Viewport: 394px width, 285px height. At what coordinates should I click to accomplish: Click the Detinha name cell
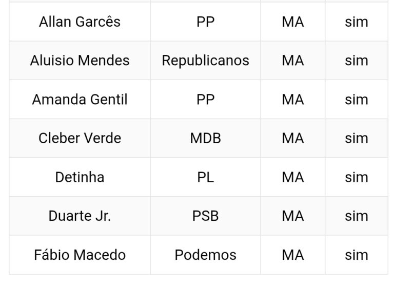(x=80, y=177)
